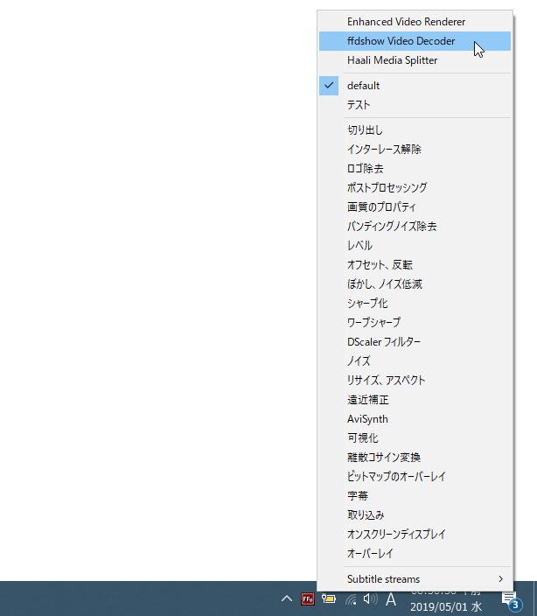Select ffdshow Video Decoder menu entry
Image resolution: width=537 pixels, height=616 pixels.
click(415, 41)
